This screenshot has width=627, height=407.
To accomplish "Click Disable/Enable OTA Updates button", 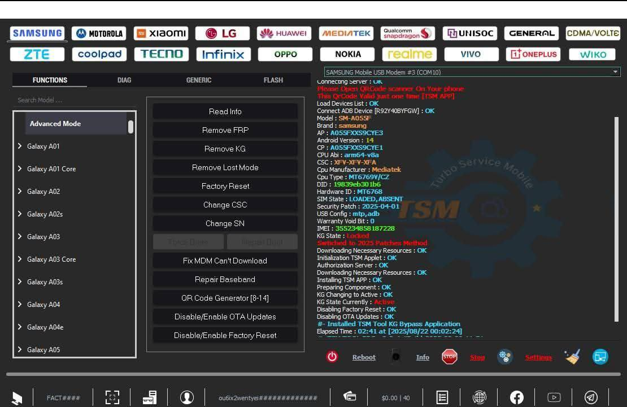I will click(225, 317).
